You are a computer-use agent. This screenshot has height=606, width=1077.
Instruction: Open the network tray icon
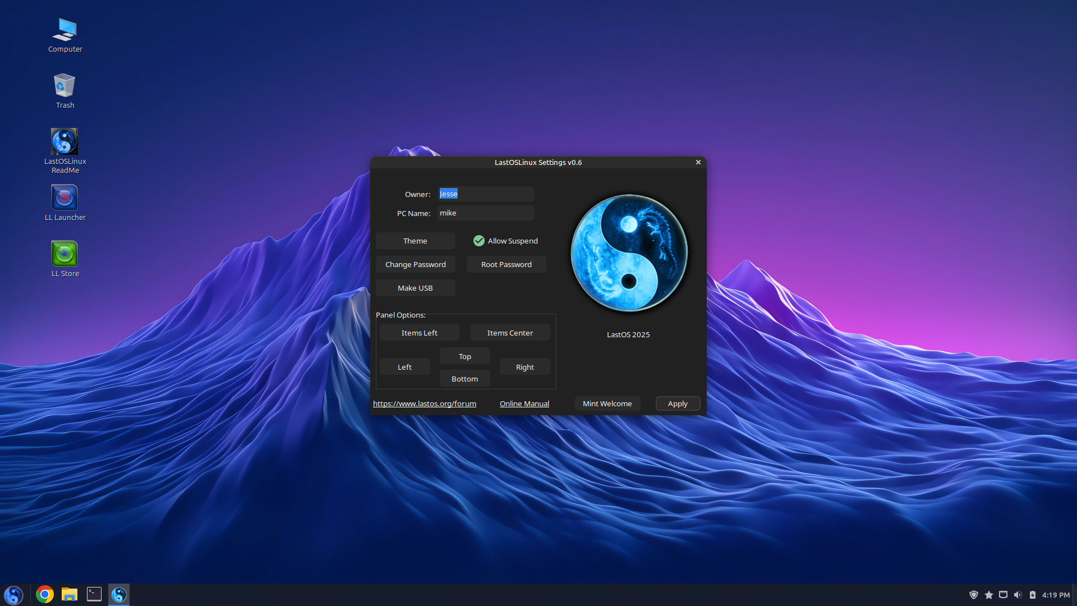coord(1004,595)
